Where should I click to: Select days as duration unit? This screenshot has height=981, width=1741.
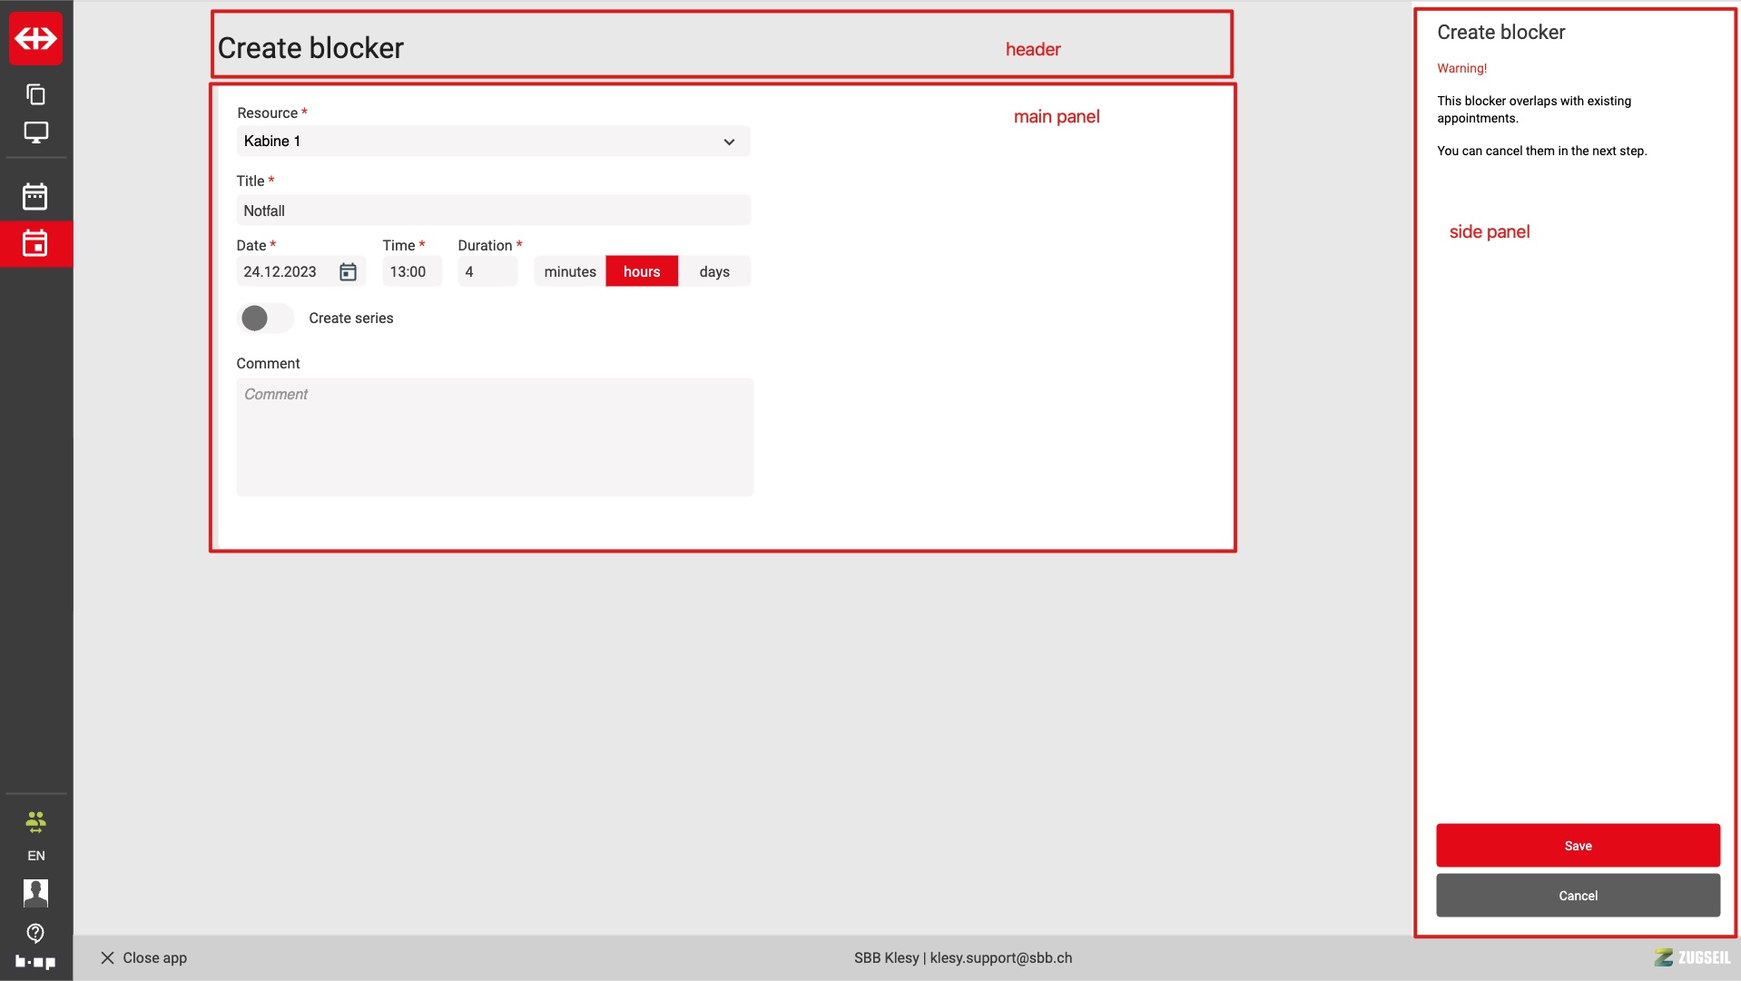tap(714, 272)
